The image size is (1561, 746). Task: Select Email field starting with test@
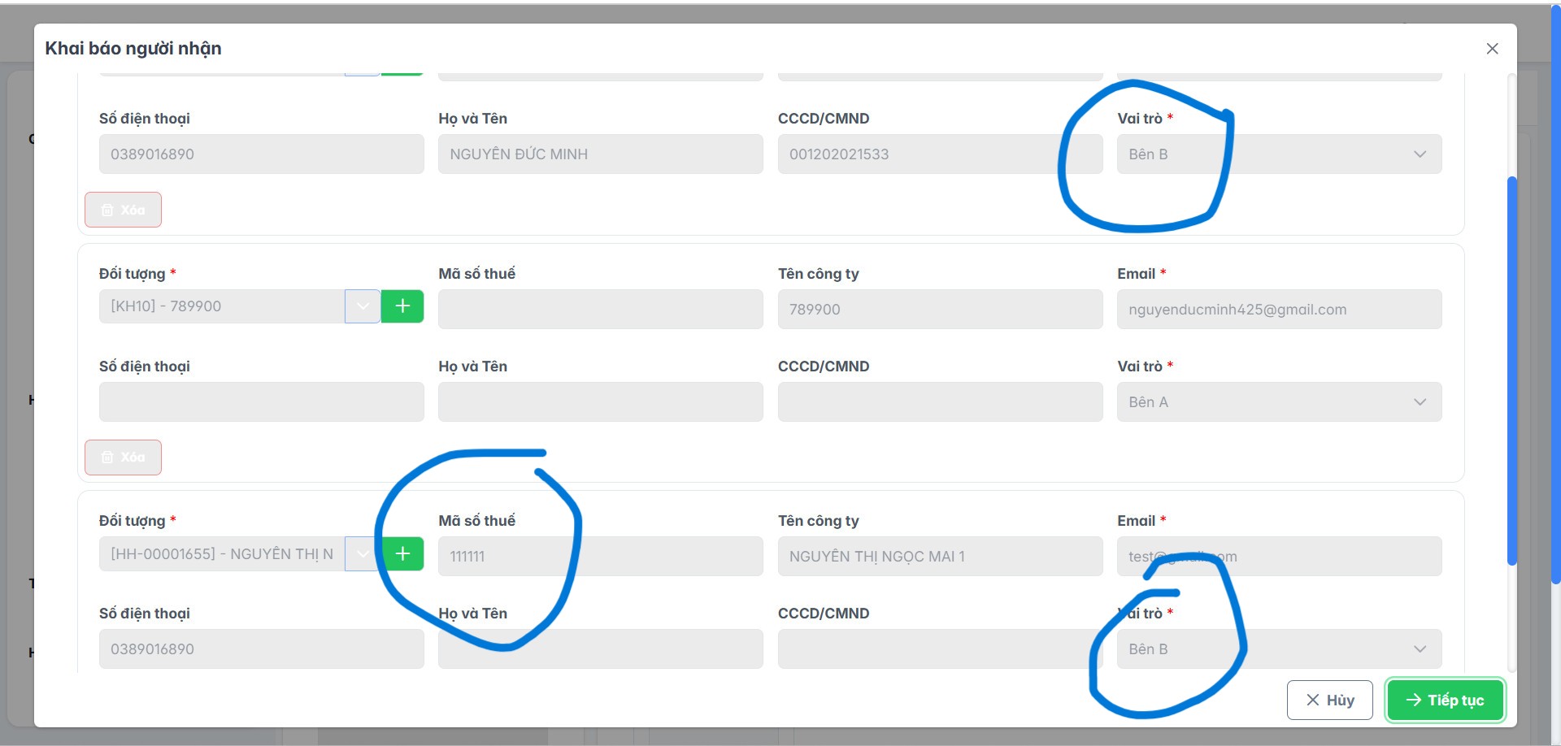[1279, 557]
